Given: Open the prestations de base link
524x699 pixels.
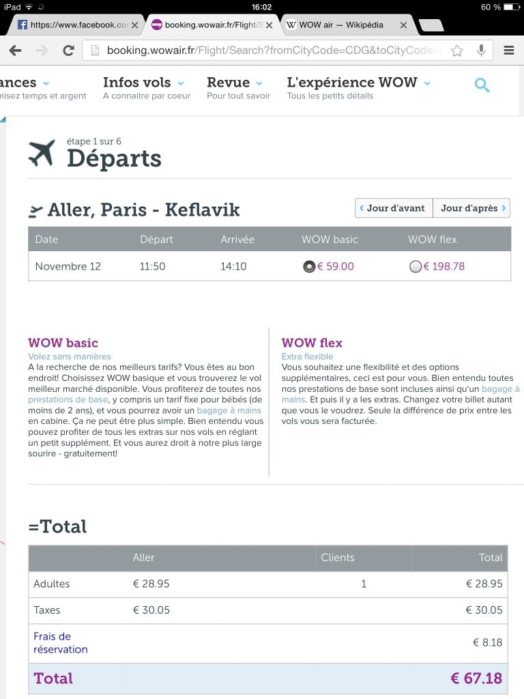Looking at the screenshot, I should pos(68,399).
